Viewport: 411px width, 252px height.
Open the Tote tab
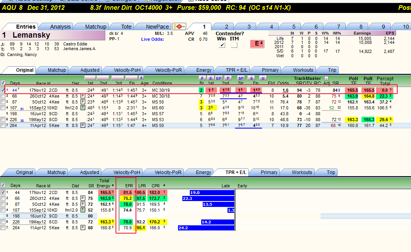click(x=126, y=27)
